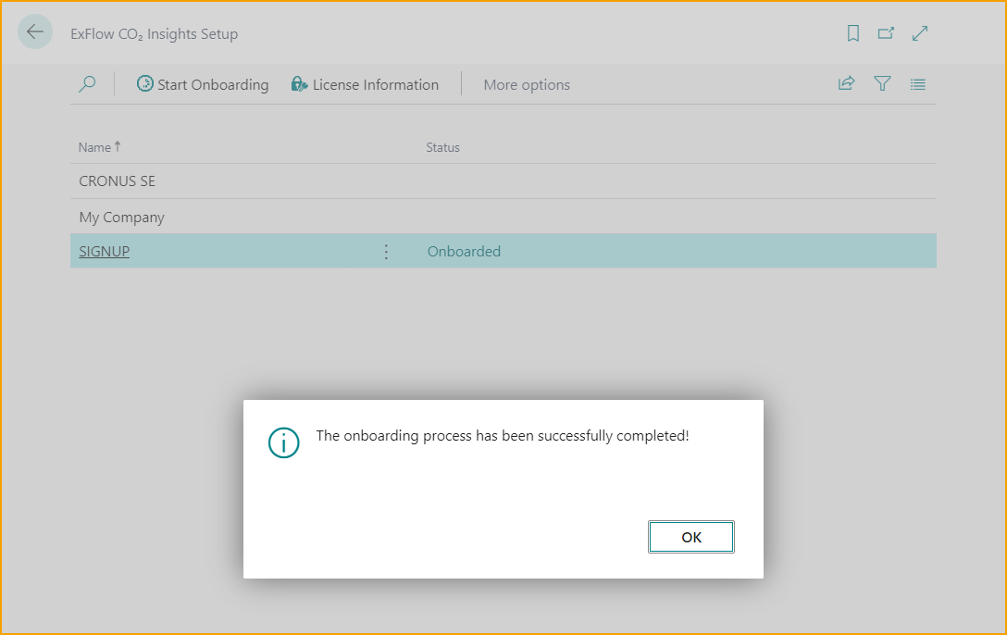Switch view with list layout icon

(917, 84)
